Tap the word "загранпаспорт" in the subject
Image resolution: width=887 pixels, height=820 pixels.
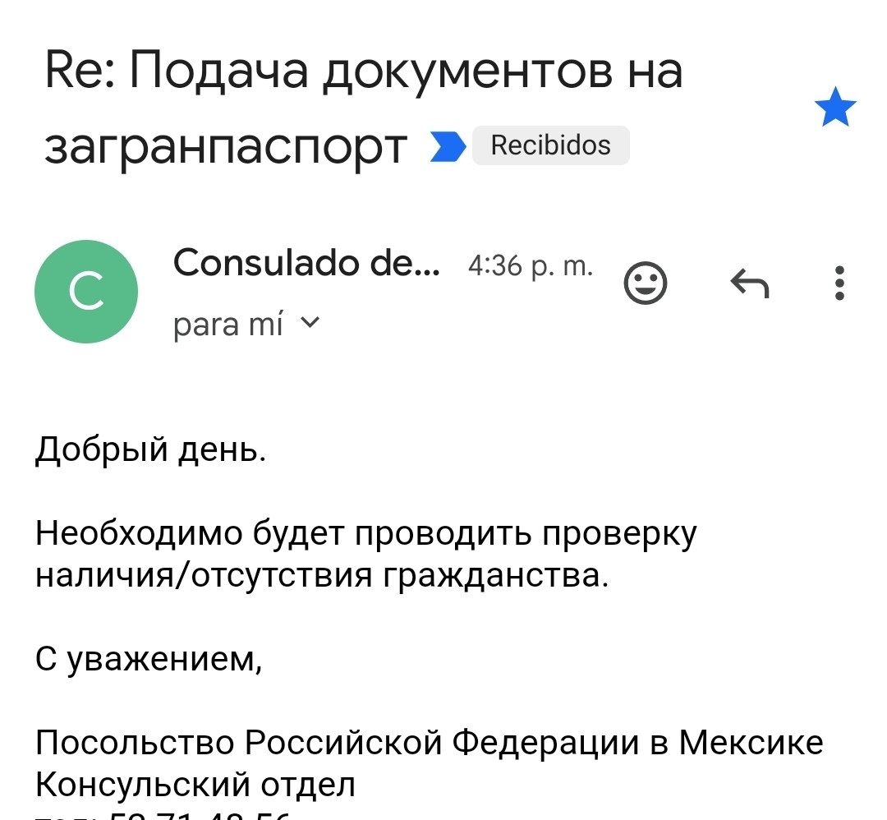(226, 146)
